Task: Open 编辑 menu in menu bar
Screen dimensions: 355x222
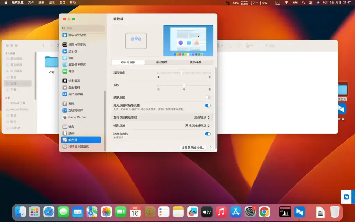Action: [42, 2]
